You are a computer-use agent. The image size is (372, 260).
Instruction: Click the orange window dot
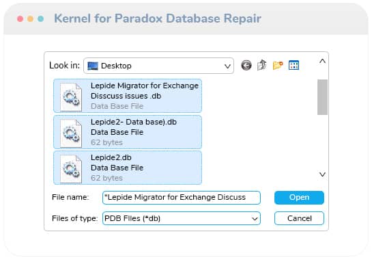pyautogui.click(x=30, y=18)
